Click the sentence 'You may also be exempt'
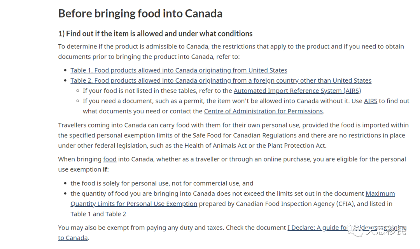420x249 pixels. pos(172,228)
